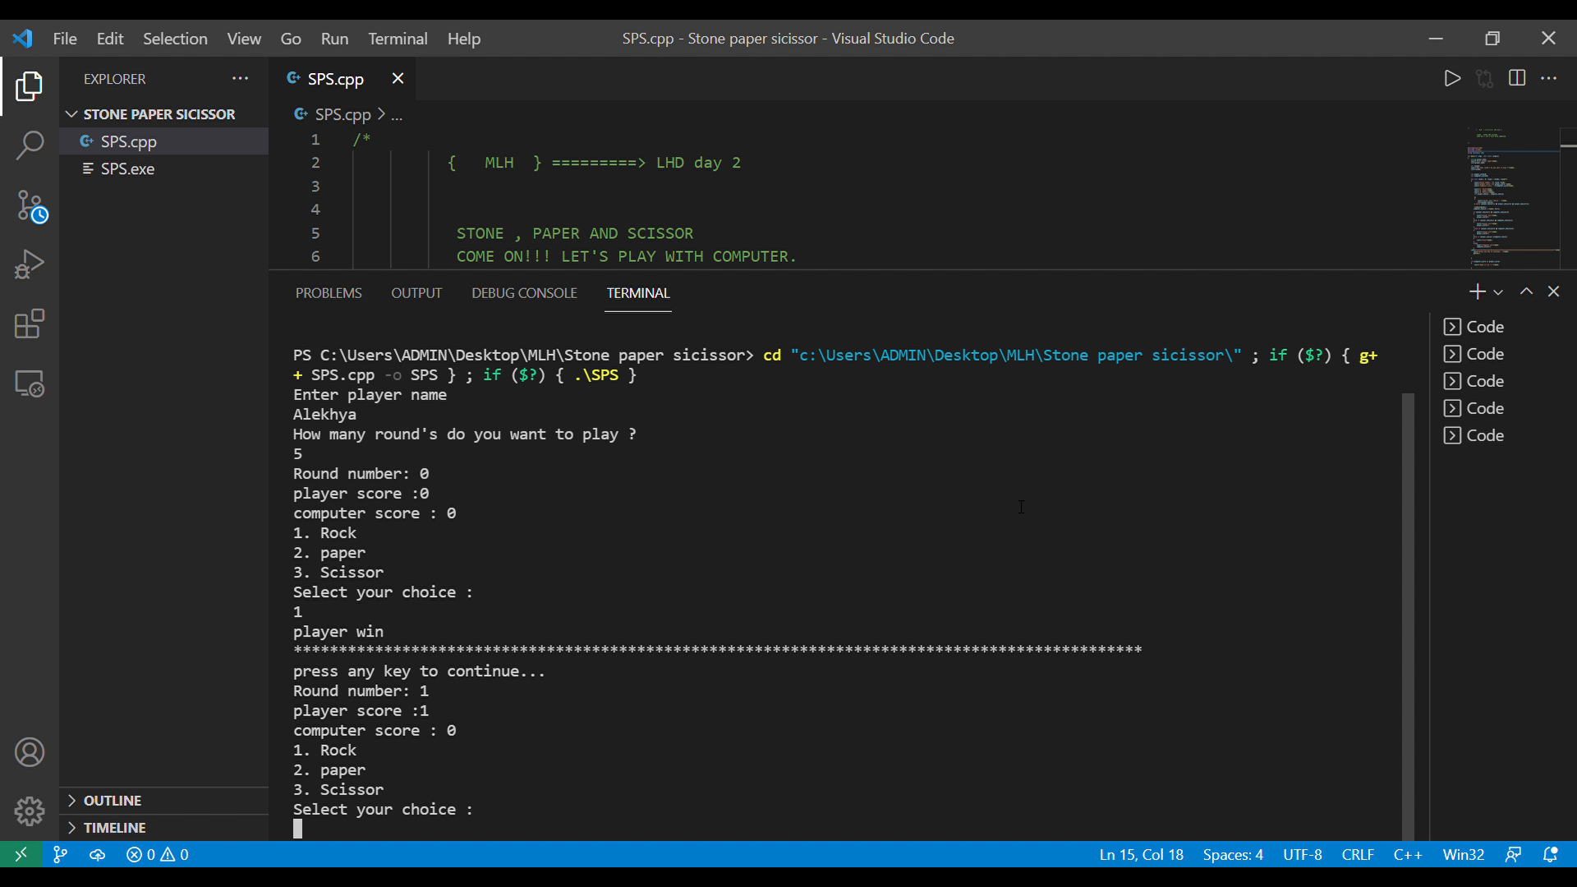Open the Terminal menu
Image resolution: width=1577 pixels, height=887 pixels.
pos(398,39)
